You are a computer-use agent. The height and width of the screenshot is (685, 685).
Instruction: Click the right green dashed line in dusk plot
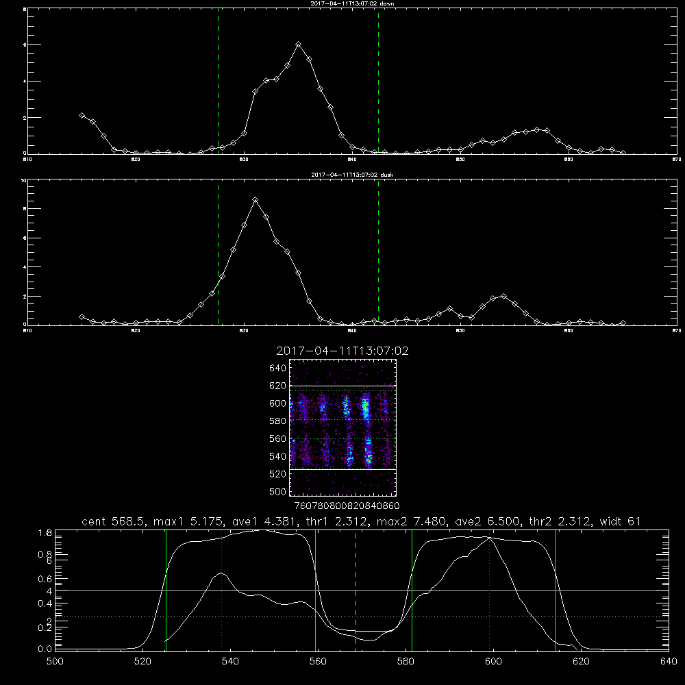(x=378, y=252)
